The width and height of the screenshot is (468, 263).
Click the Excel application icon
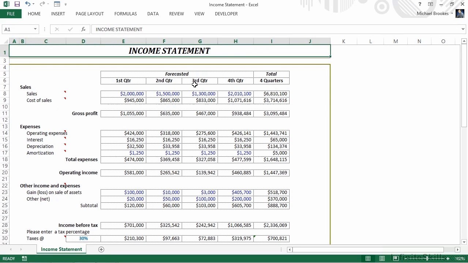point(7,4)
